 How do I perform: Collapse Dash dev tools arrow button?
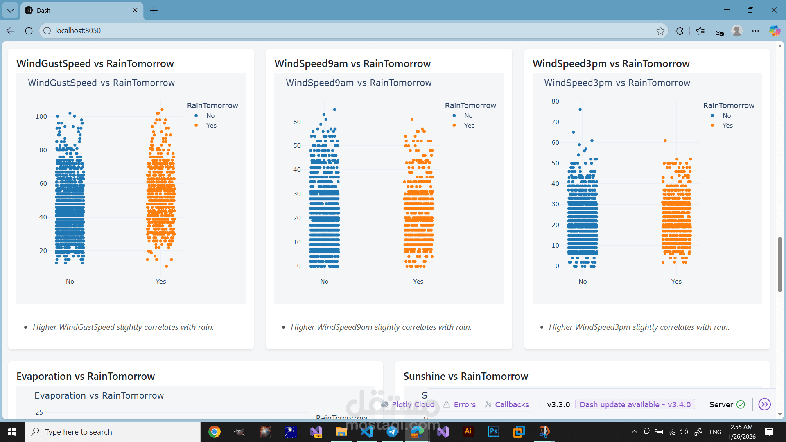tap(764, 404)
